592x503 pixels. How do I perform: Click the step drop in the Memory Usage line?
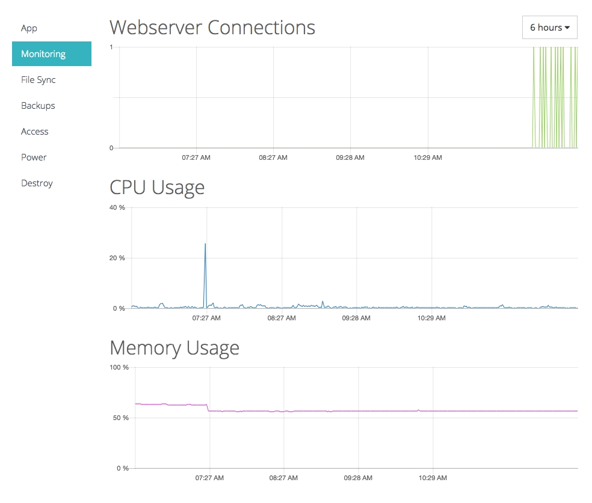pos(208,408)
